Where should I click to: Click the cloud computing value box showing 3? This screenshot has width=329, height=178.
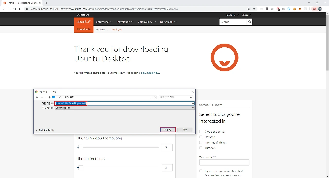167,147
